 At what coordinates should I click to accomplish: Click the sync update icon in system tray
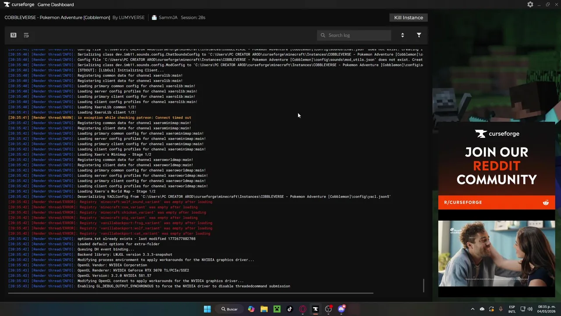[491, 309]
